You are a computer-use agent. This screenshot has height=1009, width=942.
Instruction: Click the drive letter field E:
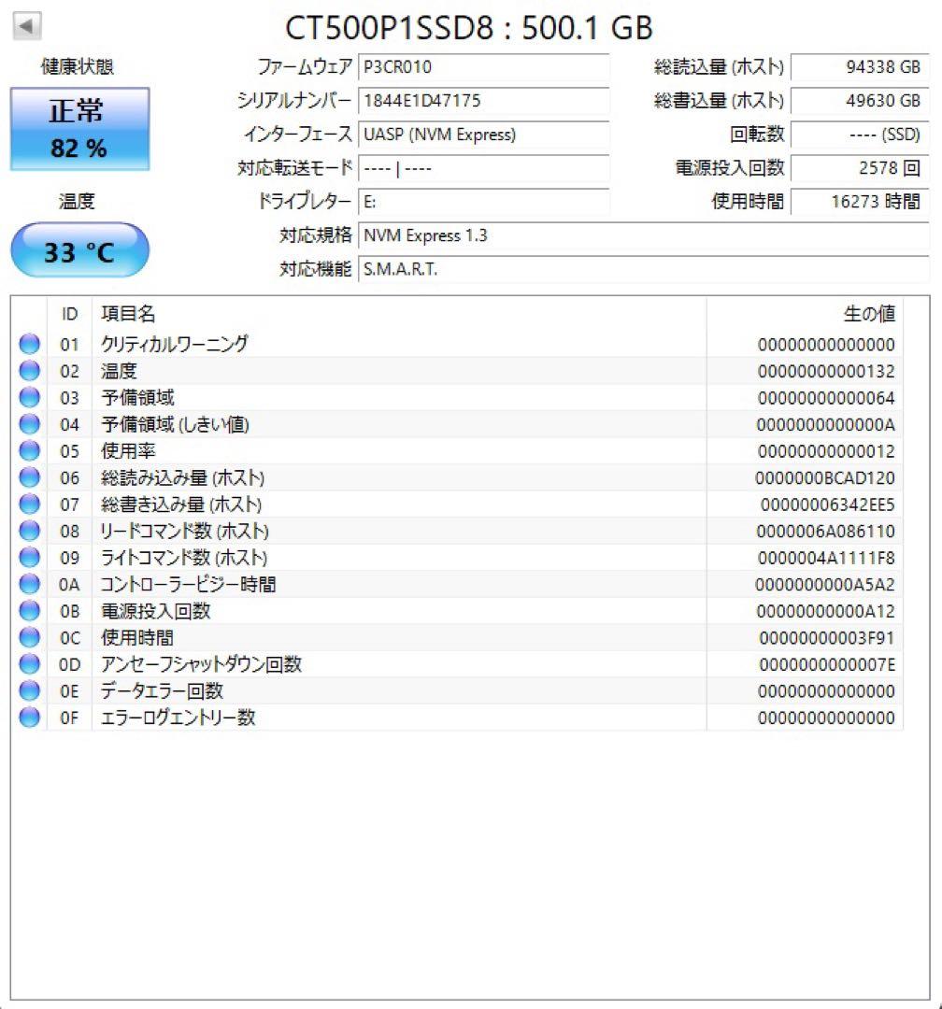pos(483,202)
